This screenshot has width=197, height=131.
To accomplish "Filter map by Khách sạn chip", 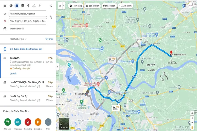I will point(109,6).
